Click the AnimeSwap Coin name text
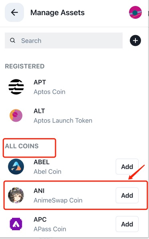149x239 pixels. coord(58,200)
